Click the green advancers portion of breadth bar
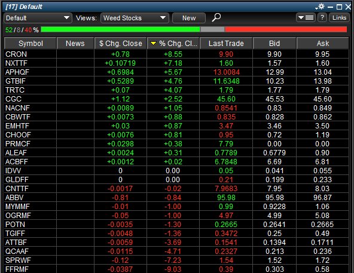 coord(120,29)
